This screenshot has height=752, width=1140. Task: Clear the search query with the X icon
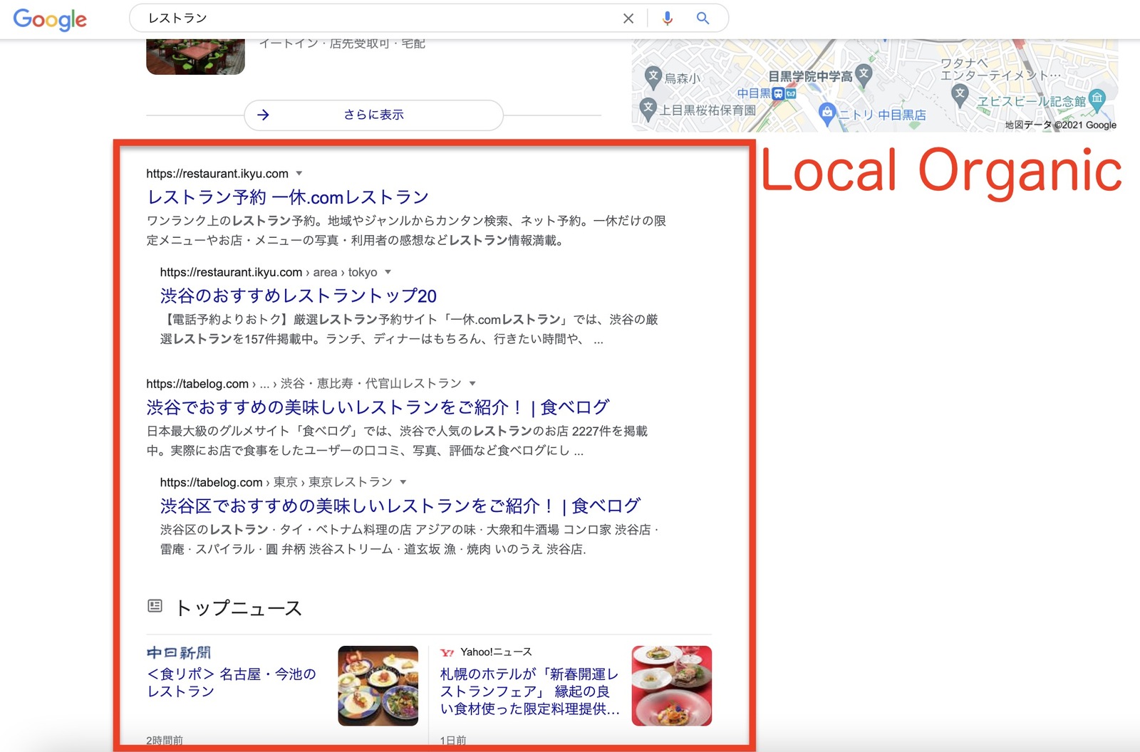(628, 19)
